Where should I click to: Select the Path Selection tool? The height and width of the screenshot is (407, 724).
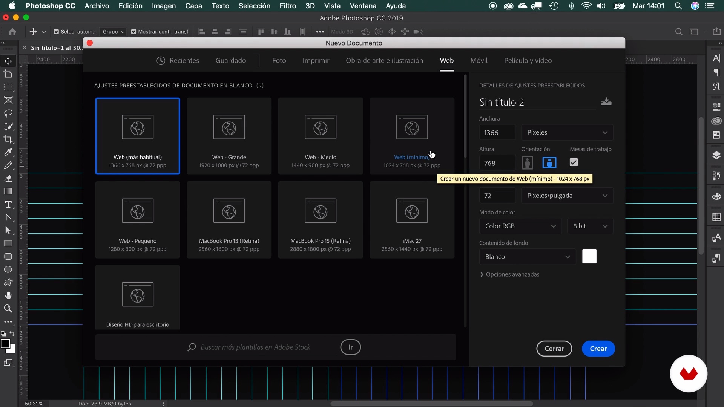pyautogui.click(x=8, y=230)
